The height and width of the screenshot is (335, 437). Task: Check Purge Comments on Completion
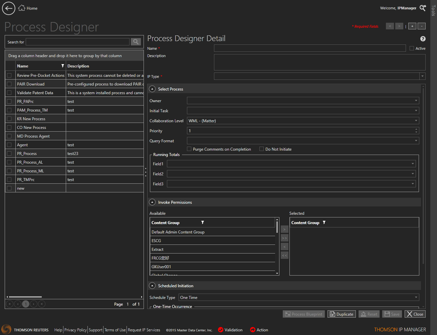[189, 149]
